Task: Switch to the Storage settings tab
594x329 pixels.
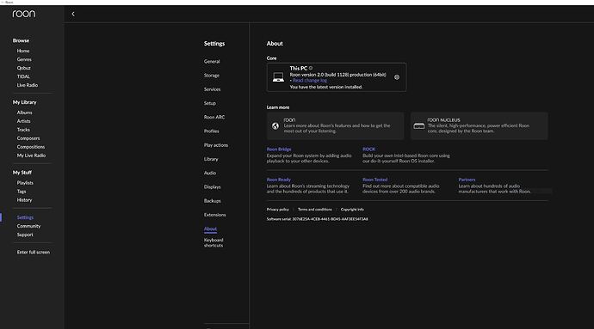Action: point(212,76)
